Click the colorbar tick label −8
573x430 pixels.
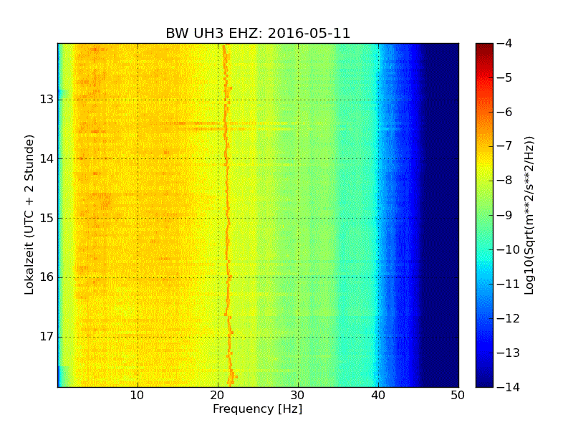(504, 181)
